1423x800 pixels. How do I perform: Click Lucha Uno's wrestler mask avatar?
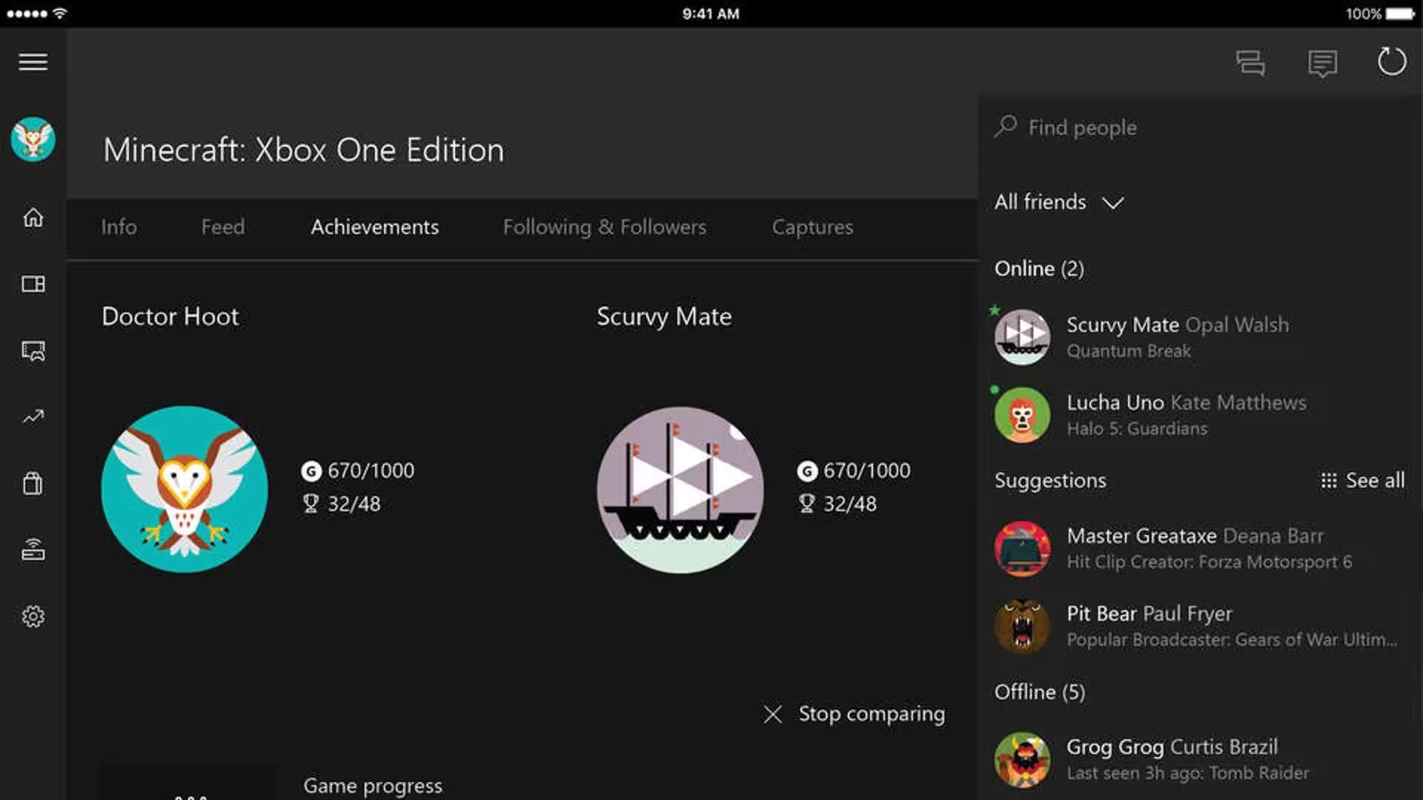[1022, 415]
